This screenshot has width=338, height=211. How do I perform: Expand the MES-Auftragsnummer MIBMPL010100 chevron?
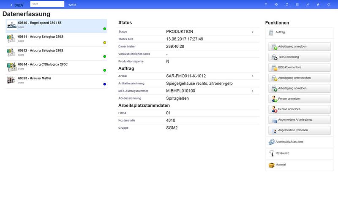point(253,91)
